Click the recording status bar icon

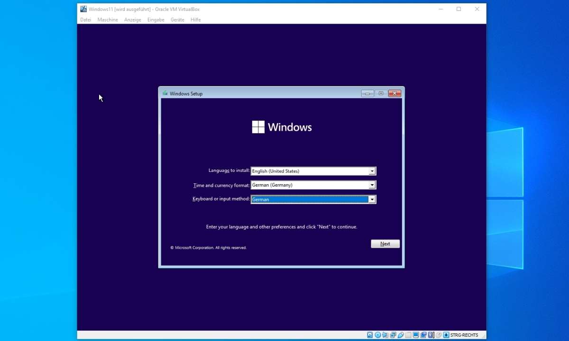point(423,335)
